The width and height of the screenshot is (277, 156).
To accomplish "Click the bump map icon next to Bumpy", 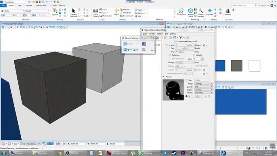I will point(204,70).
